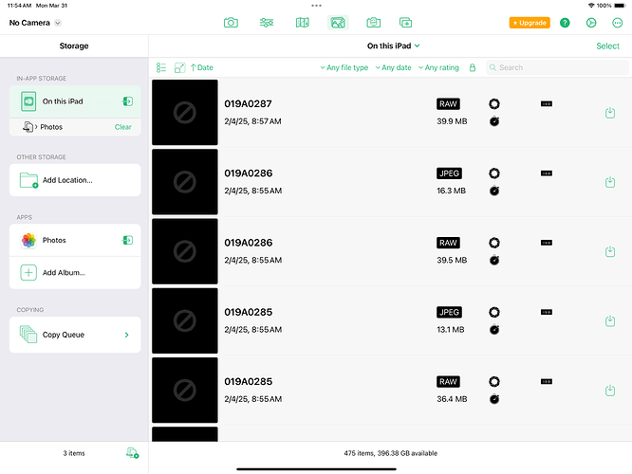Click import icon beside Apps Photos

[128, 240]
